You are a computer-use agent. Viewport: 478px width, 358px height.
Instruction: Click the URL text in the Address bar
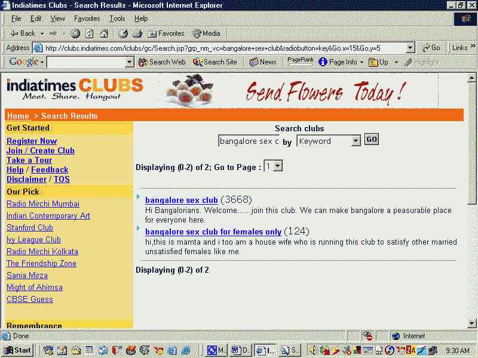(213, 48)
